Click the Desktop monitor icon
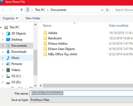Screen dimensions: 133x106 click(8, 40)
